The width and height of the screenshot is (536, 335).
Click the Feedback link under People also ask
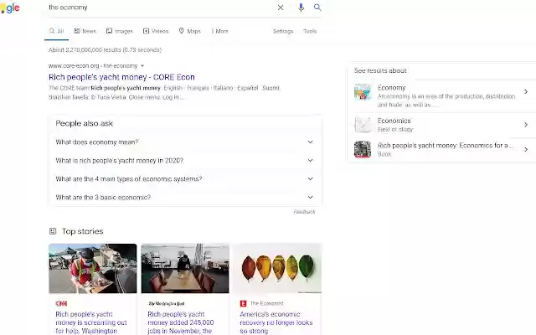[x=304, y=212]
